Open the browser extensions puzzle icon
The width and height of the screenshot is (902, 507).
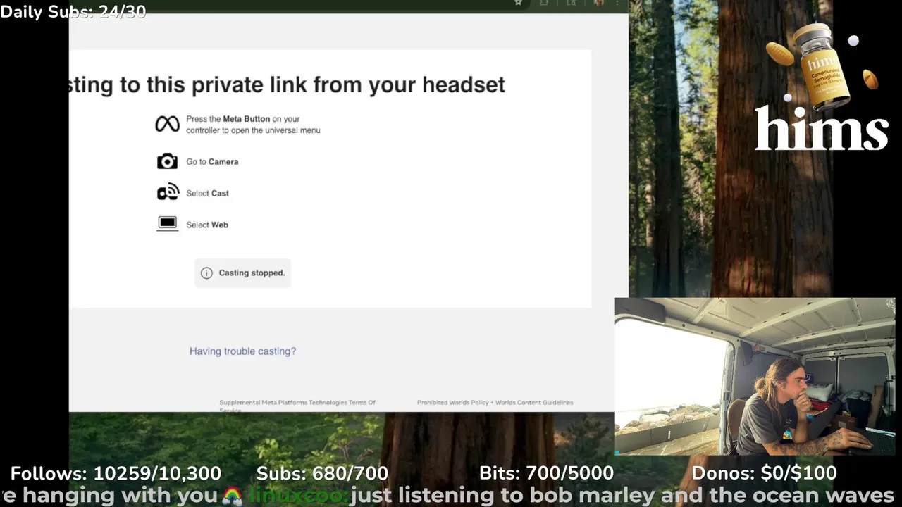(544, 3)
